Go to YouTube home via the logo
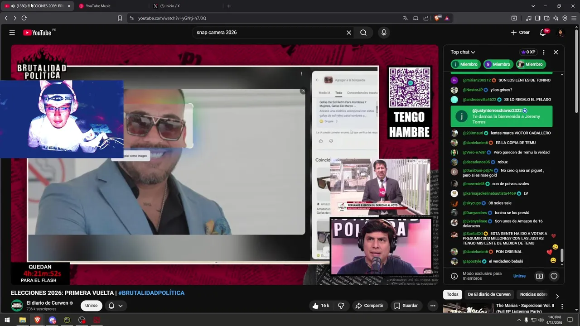 [37, 33]
